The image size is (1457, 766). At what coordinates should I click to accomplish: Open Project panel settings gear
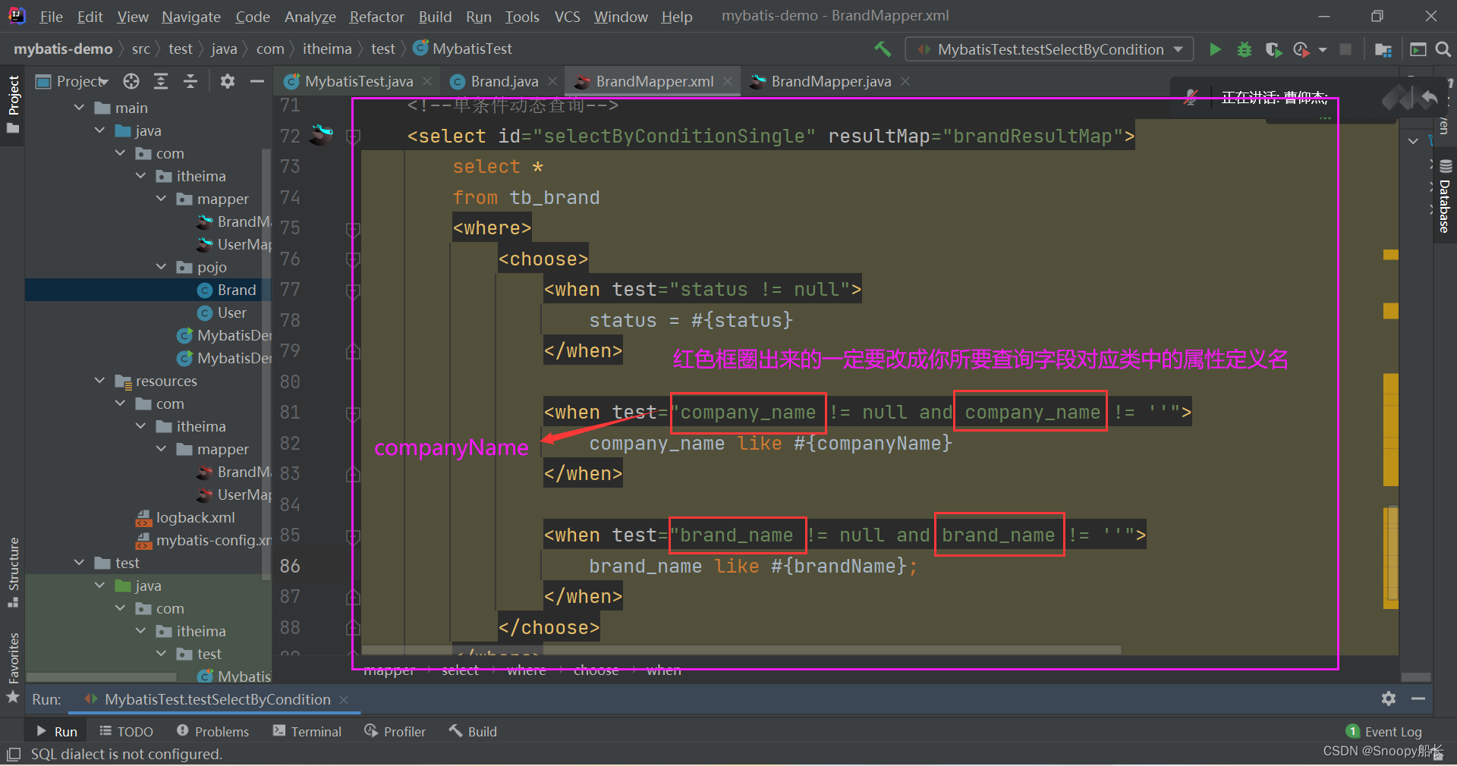click(x=227, y=81)
